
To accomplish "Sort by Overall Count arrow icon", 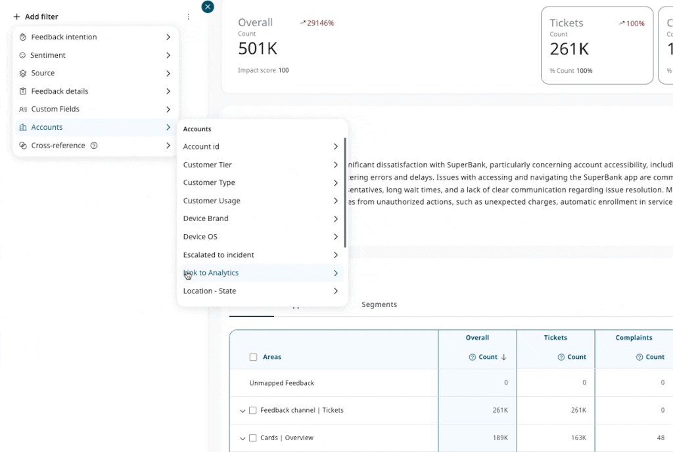I will [504, 358].
